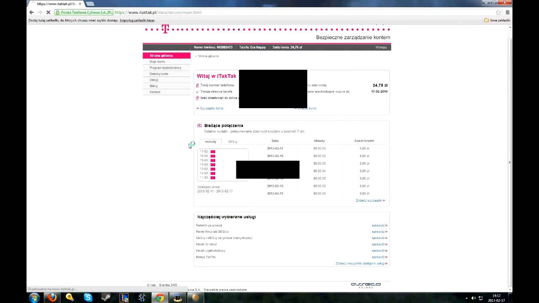Image resolution: width=539 pixels, height=303 pixels.
Task: Click sprawdź next to Pakiet Lojalnościowy
Action: click(379, 251)
